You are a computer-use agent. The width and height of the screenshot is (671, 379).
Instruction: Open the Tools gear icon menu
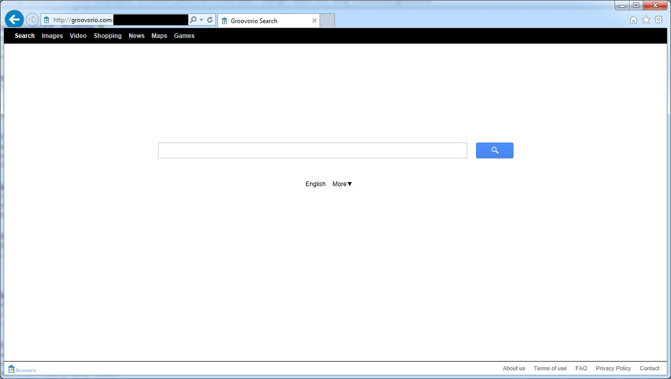point(659,20)
